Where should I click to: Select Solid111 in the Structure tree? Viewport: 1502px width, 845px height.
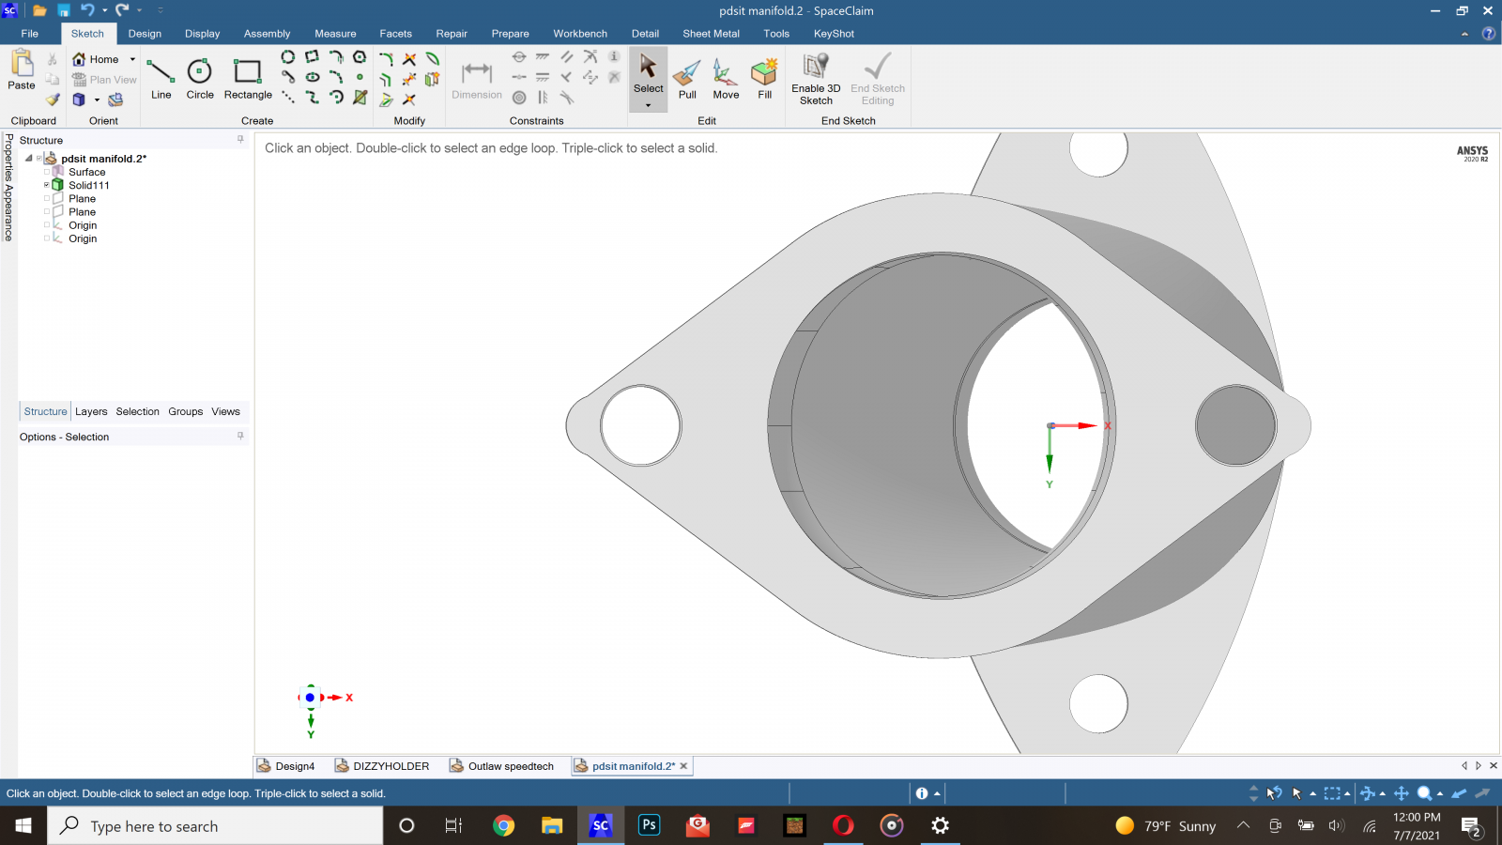[x=88, y=185]
